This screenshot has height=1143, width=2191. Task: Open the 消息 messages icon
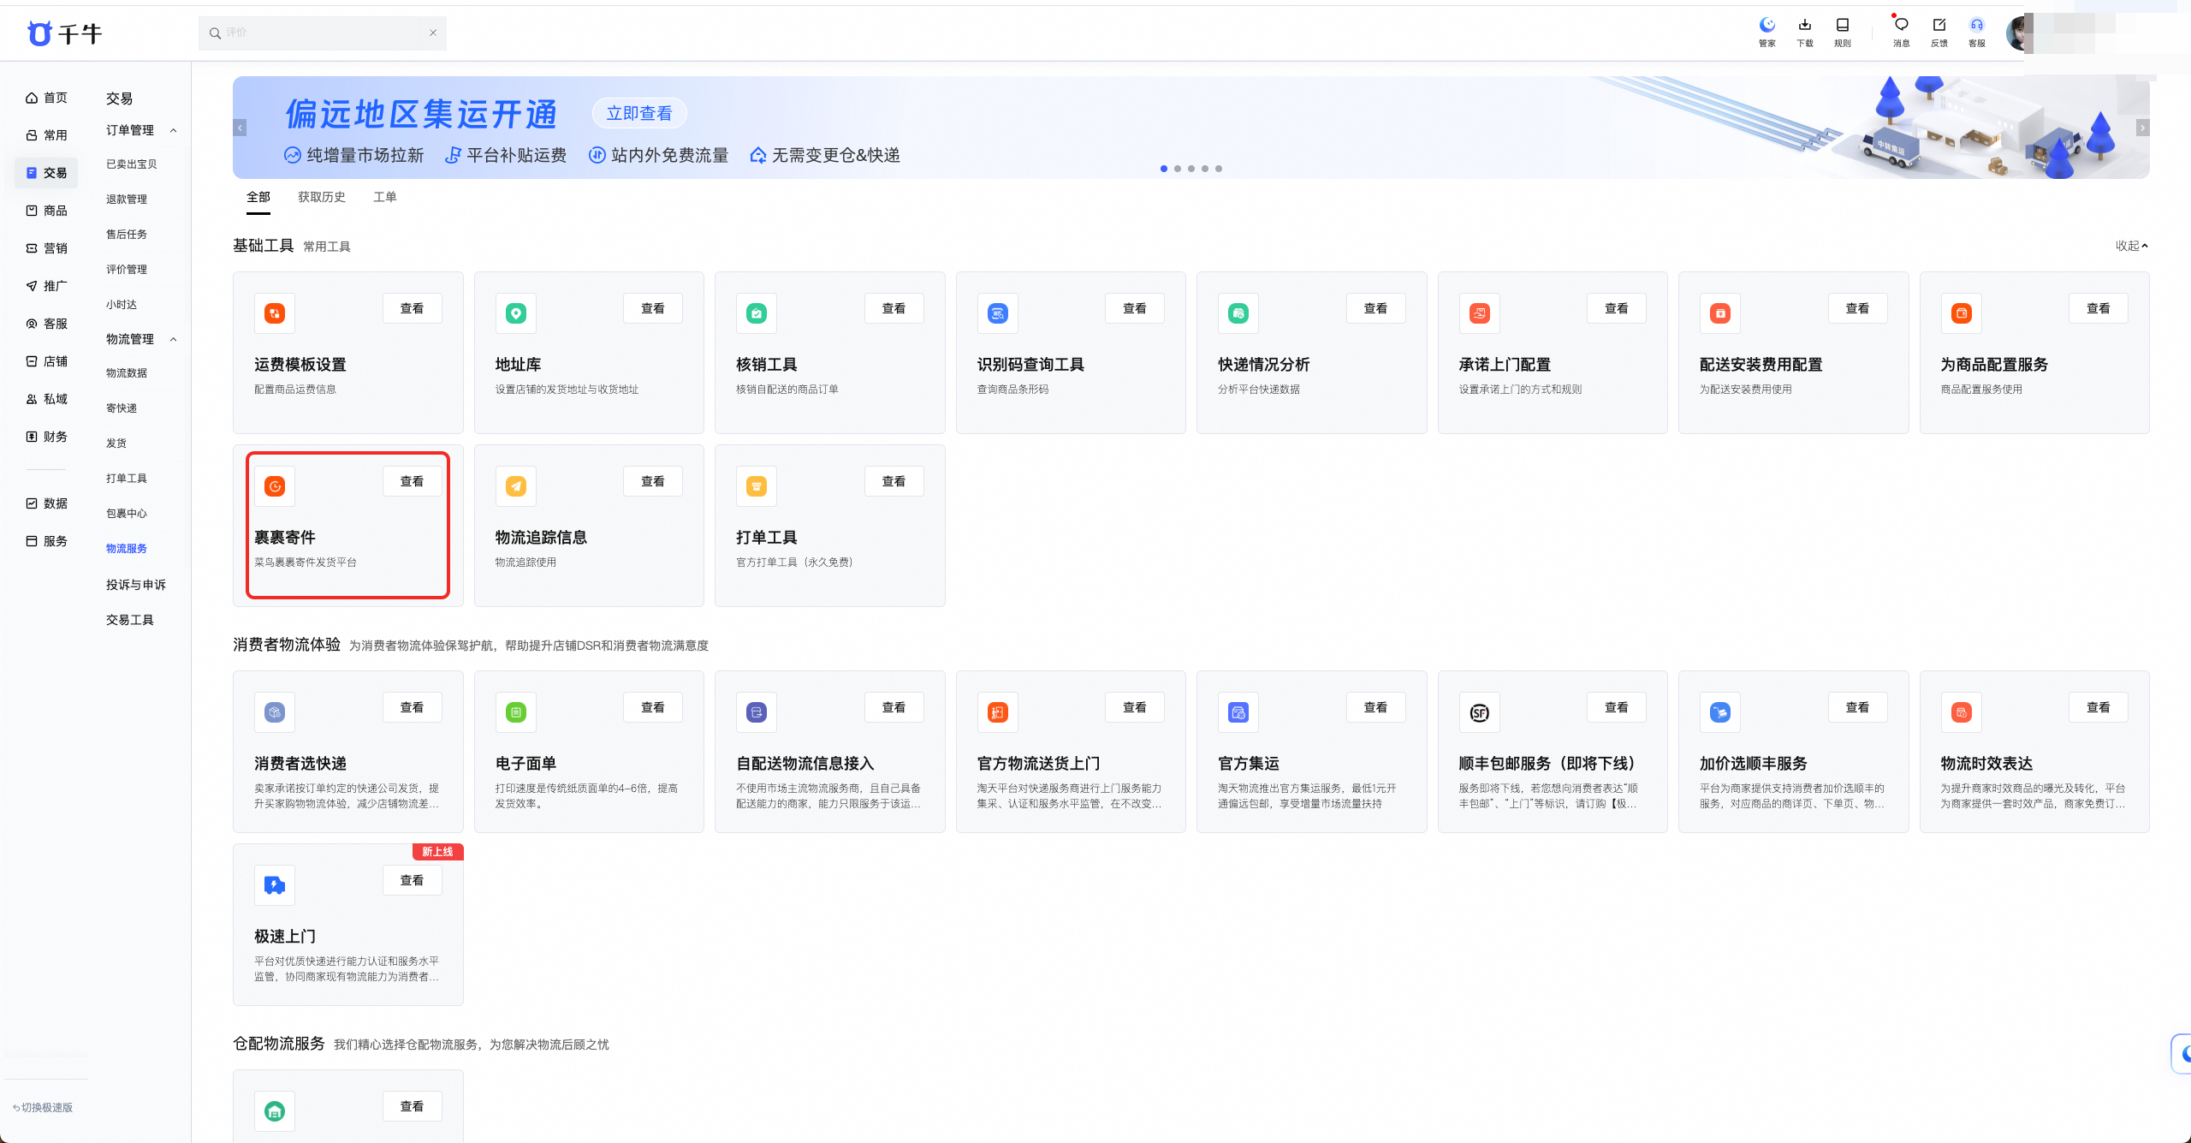click(x=1901, y=31)
